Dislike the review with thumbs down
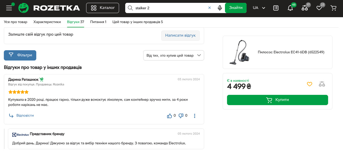 (181, 116)
